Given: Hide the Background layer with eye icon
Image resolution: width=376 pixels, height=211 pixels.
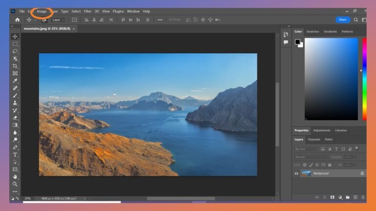Looking at the screenshot, I should pos(296,173).
